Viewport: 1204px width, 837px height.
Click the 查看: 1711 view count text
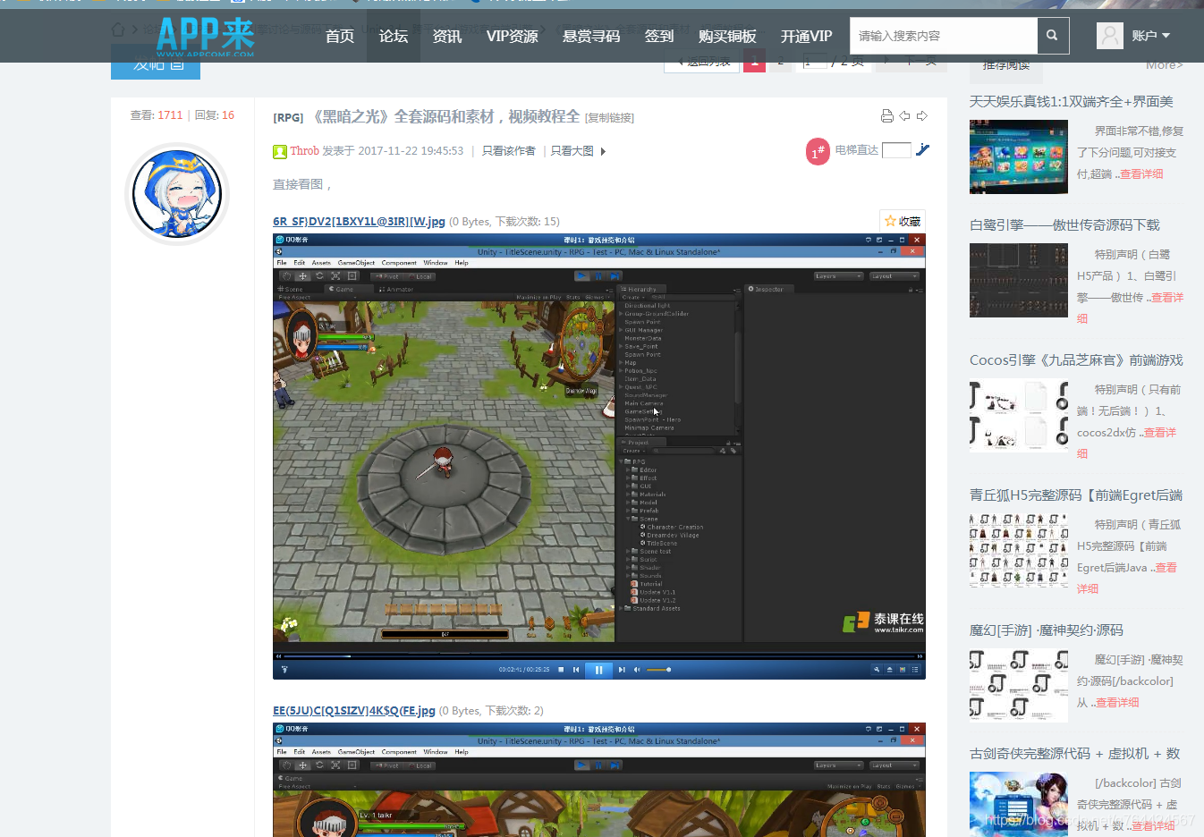[x=157, y=115]
